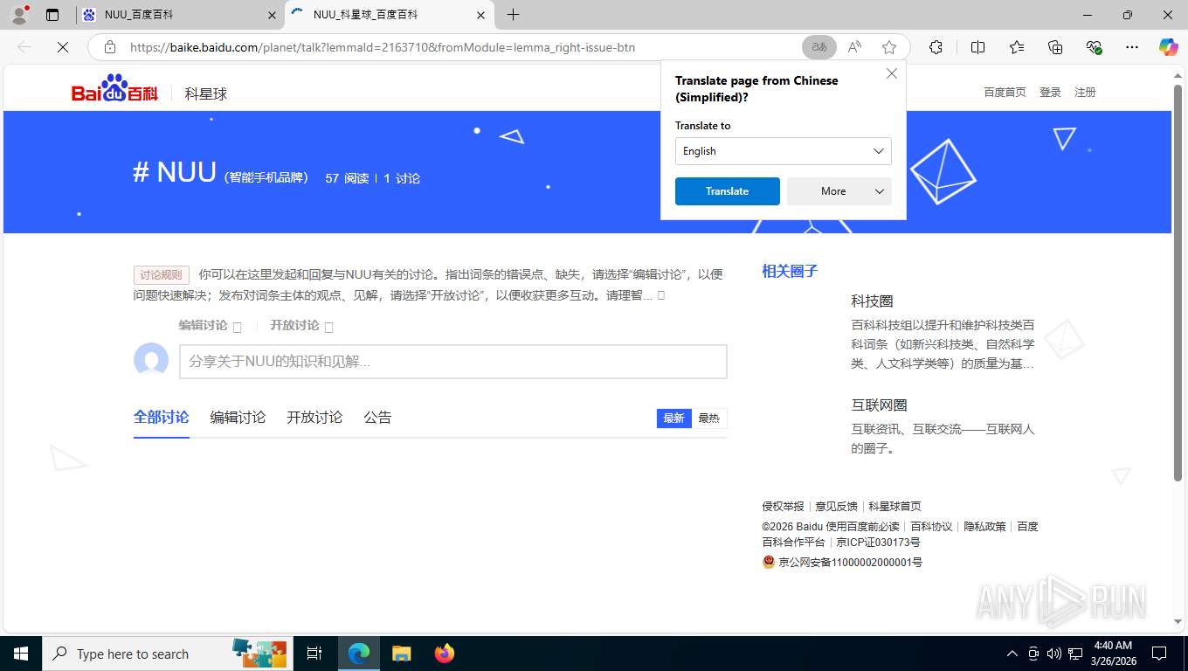Open the 互联网圈 circle

point(879,405)
